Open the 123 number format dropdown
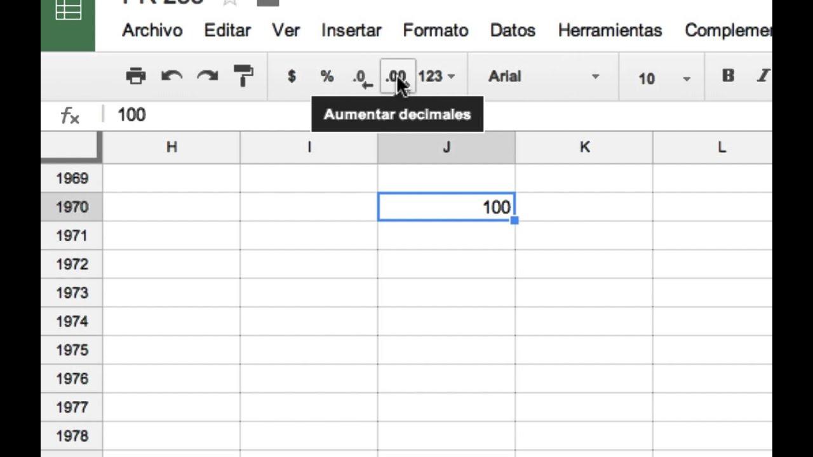The height and width of the screenshot is (457, 813). (436, 76)
